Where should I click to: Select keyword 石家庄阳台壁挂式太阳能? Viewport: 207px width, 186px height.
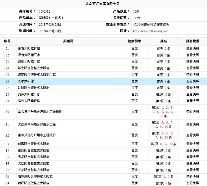[x=35, y=177]
